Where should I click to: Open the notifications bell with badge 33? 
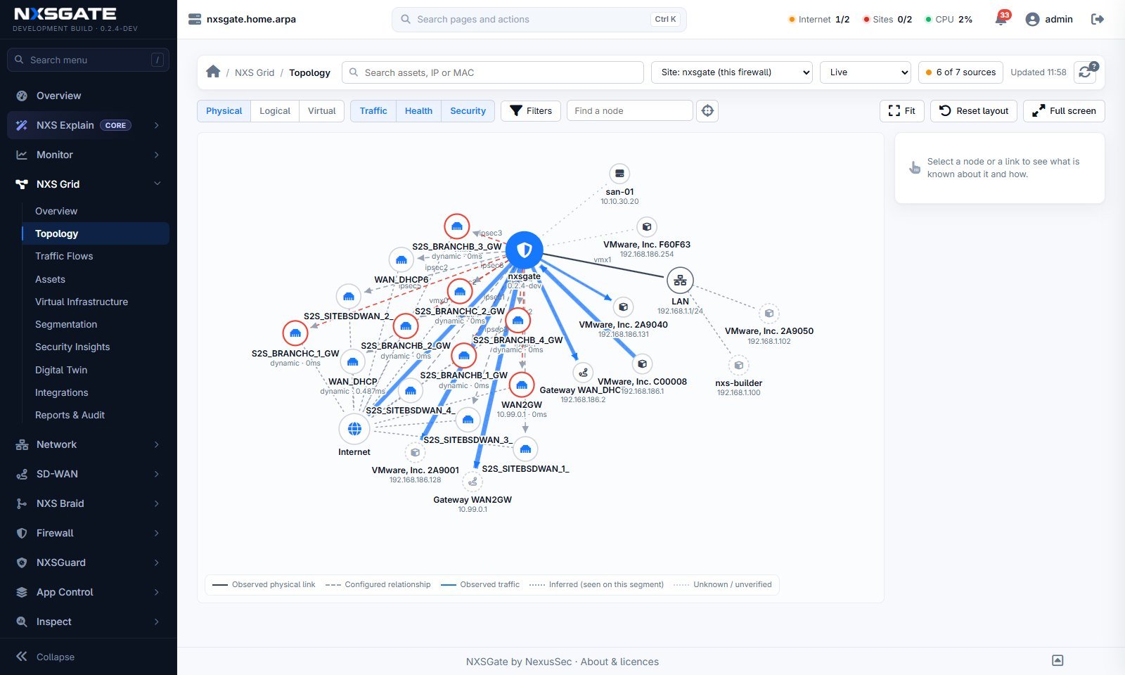[x=1001, y=19]
